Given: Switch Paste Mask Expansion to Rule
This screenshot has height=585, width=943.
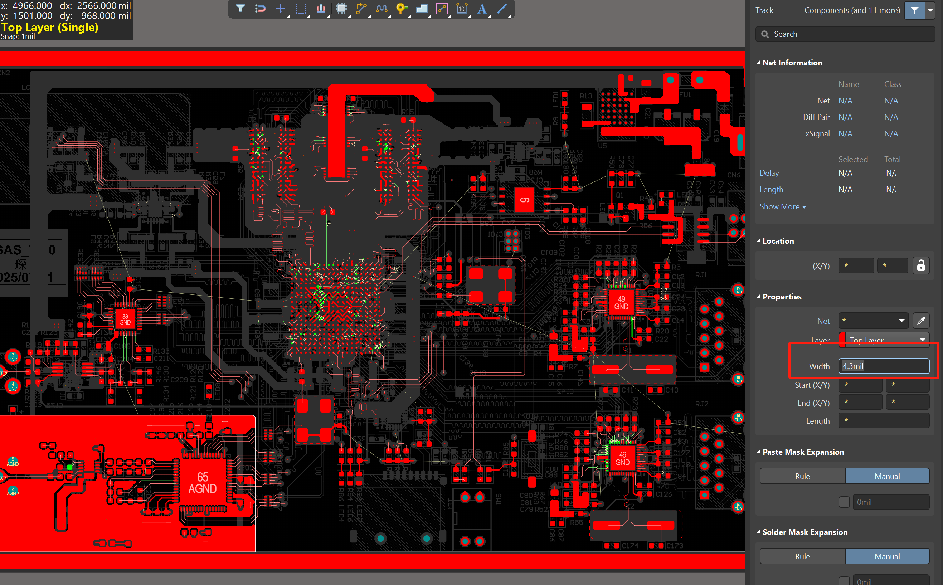Looking at the screenshot, I should [x=802, y=476].
